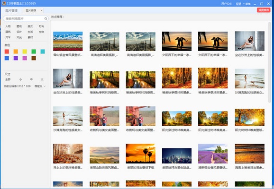This screenshot has height=189, width=274.
Task: Choose the 素材 category
Action: (x=30, y=37)
